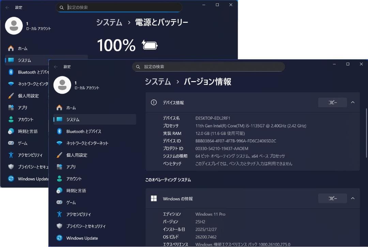Click the 設定の検索 search field
This screenshot has height=247, width=368.
(x=209, y=67)
